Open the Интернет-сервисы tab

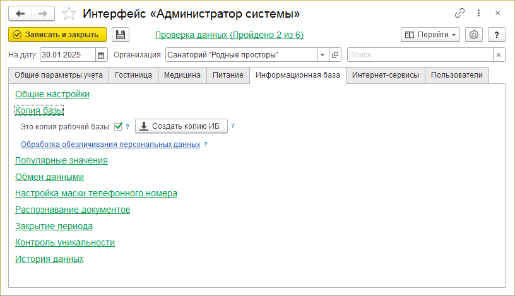pos(385,75)
